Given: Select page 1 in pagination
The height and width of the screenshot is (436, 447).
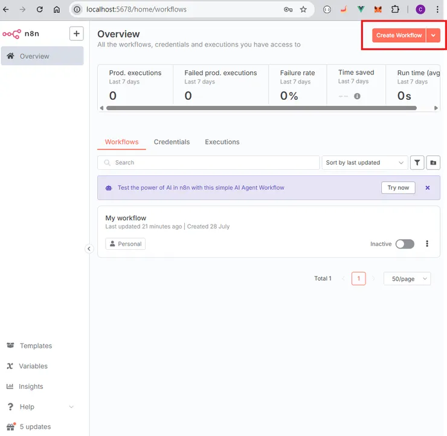Looking at the screenshot, I should (359, 279).
